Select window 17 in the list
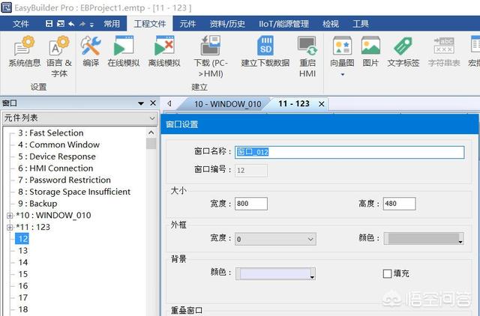The height and width of the screenshot is (316, 480). [23, 298]
